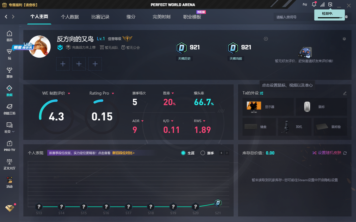Screen dimensions: 356x222
Task: Click the S17 marker on the chart
Action: point(129,207)
